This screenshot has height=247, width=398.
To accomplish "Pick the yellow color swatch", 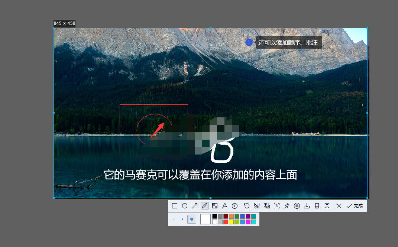I will (232, 222).
